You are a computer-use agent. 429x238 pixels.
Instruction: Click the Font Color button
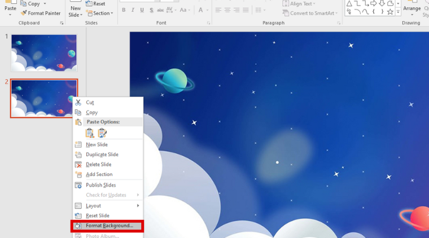pos(200,10)
